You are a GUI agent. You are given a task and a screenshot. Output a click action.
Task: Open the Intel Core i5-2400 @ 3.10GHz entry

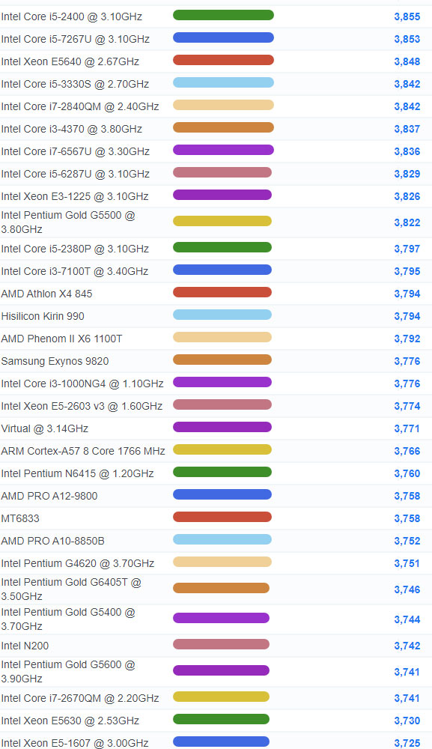(72, 16)
